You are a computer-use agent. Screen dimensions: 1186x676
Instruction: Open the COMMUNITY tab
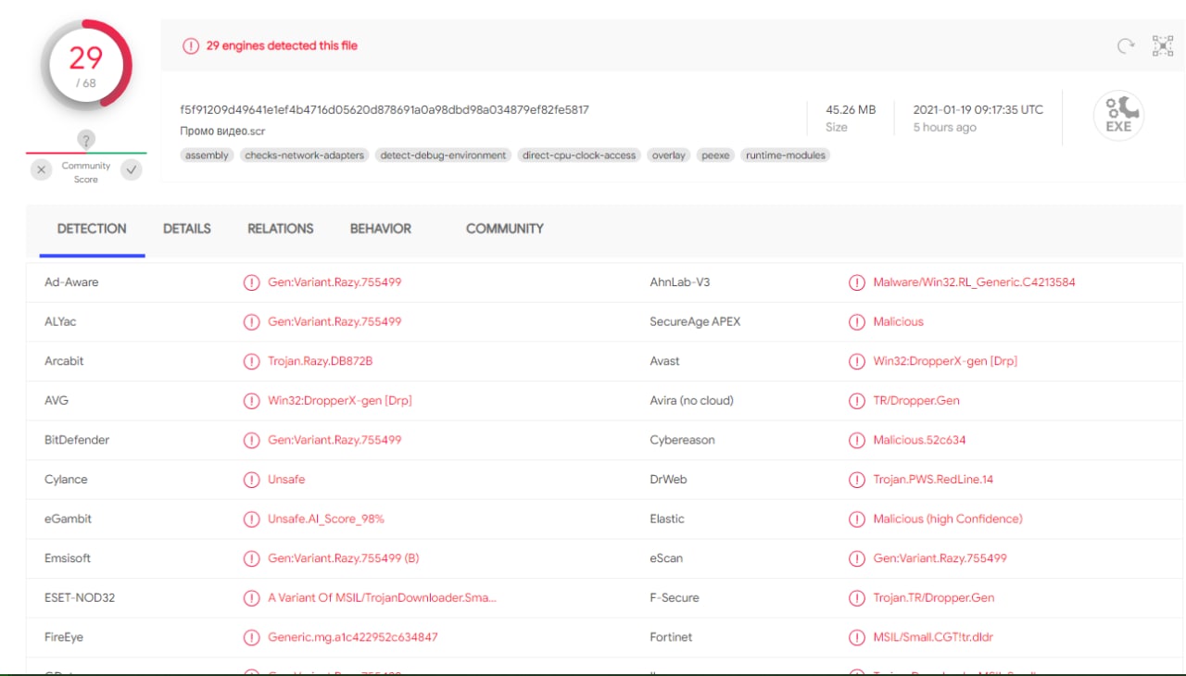point(505,229)
